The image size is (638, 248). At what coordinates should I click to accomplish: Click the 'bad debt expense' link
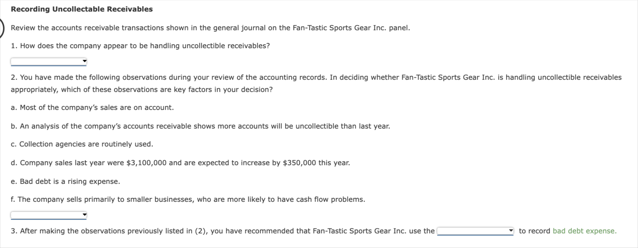pos(584,231)
